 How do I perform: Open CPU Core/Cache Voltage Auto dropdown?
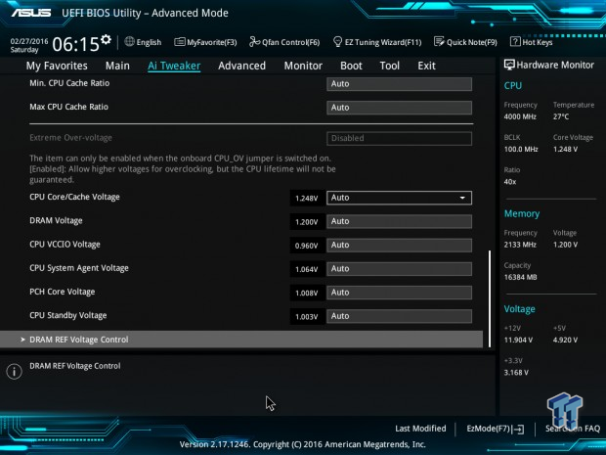coord(399,198)
